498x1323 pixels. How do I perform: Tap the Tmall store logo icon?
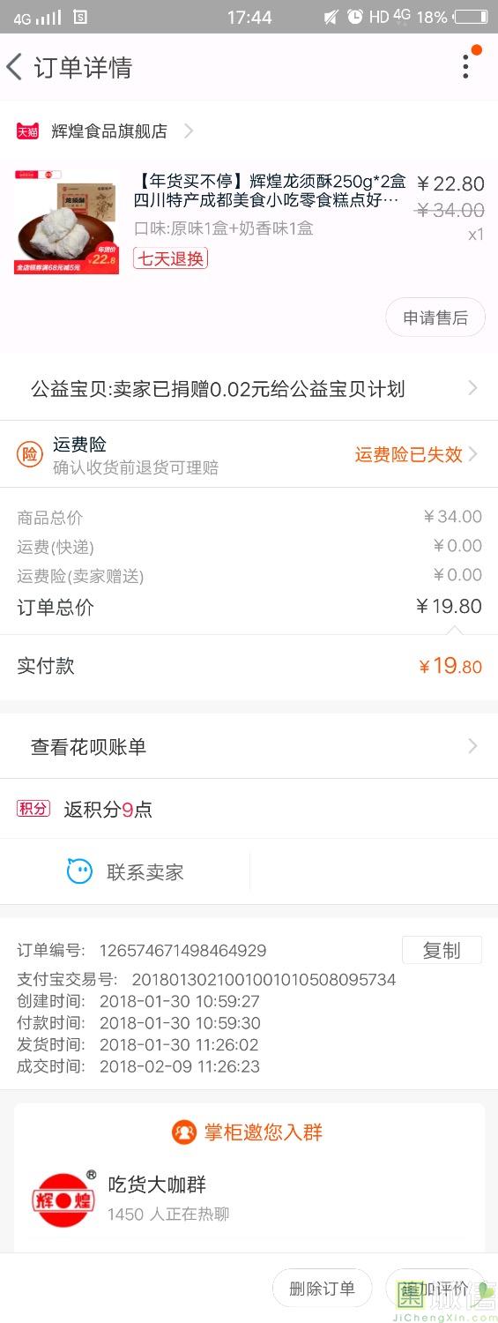pyautogui.click(x=27, y=131)
